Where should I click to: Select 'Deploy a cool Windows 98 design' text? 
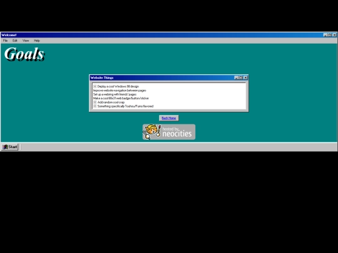click(x=118, y=86)
